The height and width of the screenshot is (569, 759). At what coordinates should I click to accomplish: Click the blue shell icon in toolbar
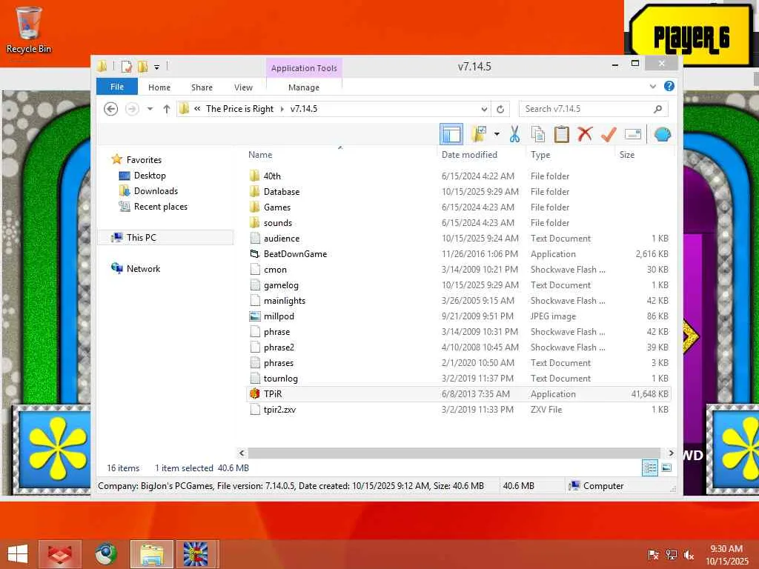pyautogui.click(x=662, y=134)
